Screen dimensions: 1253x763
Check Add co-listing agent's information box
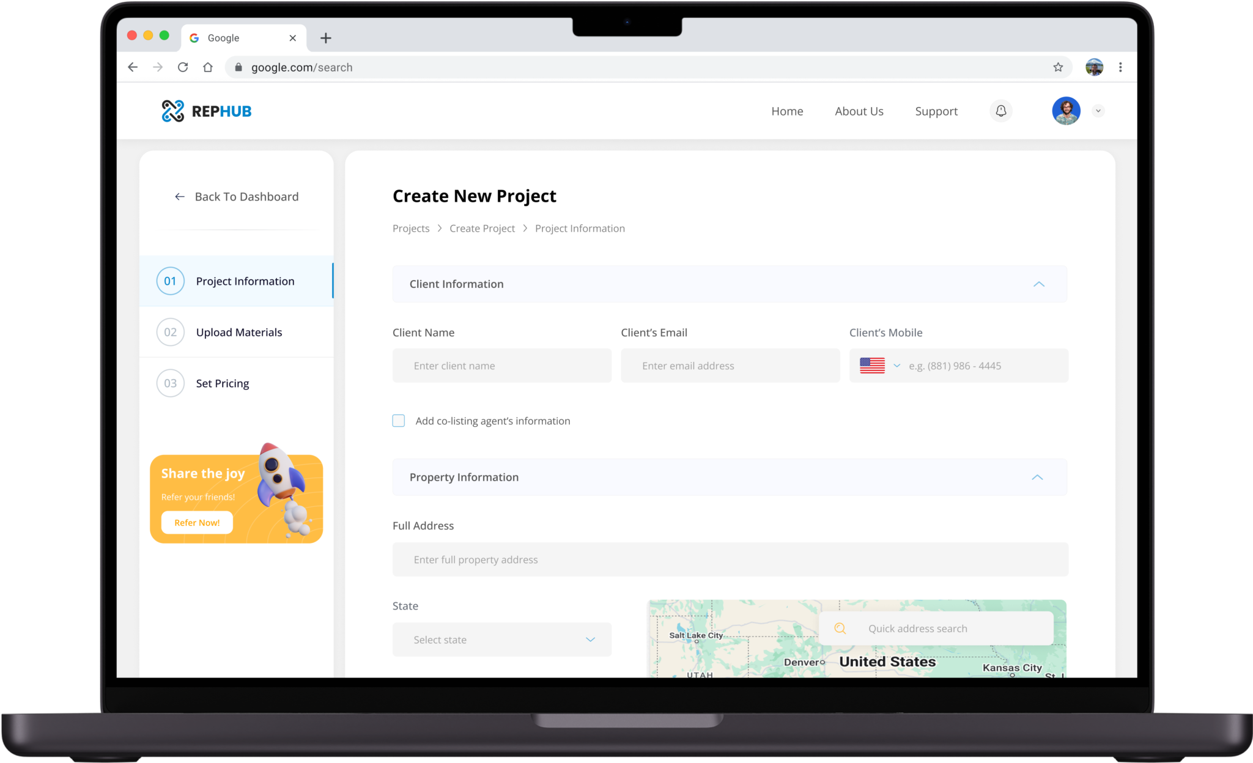pos(399,421)
